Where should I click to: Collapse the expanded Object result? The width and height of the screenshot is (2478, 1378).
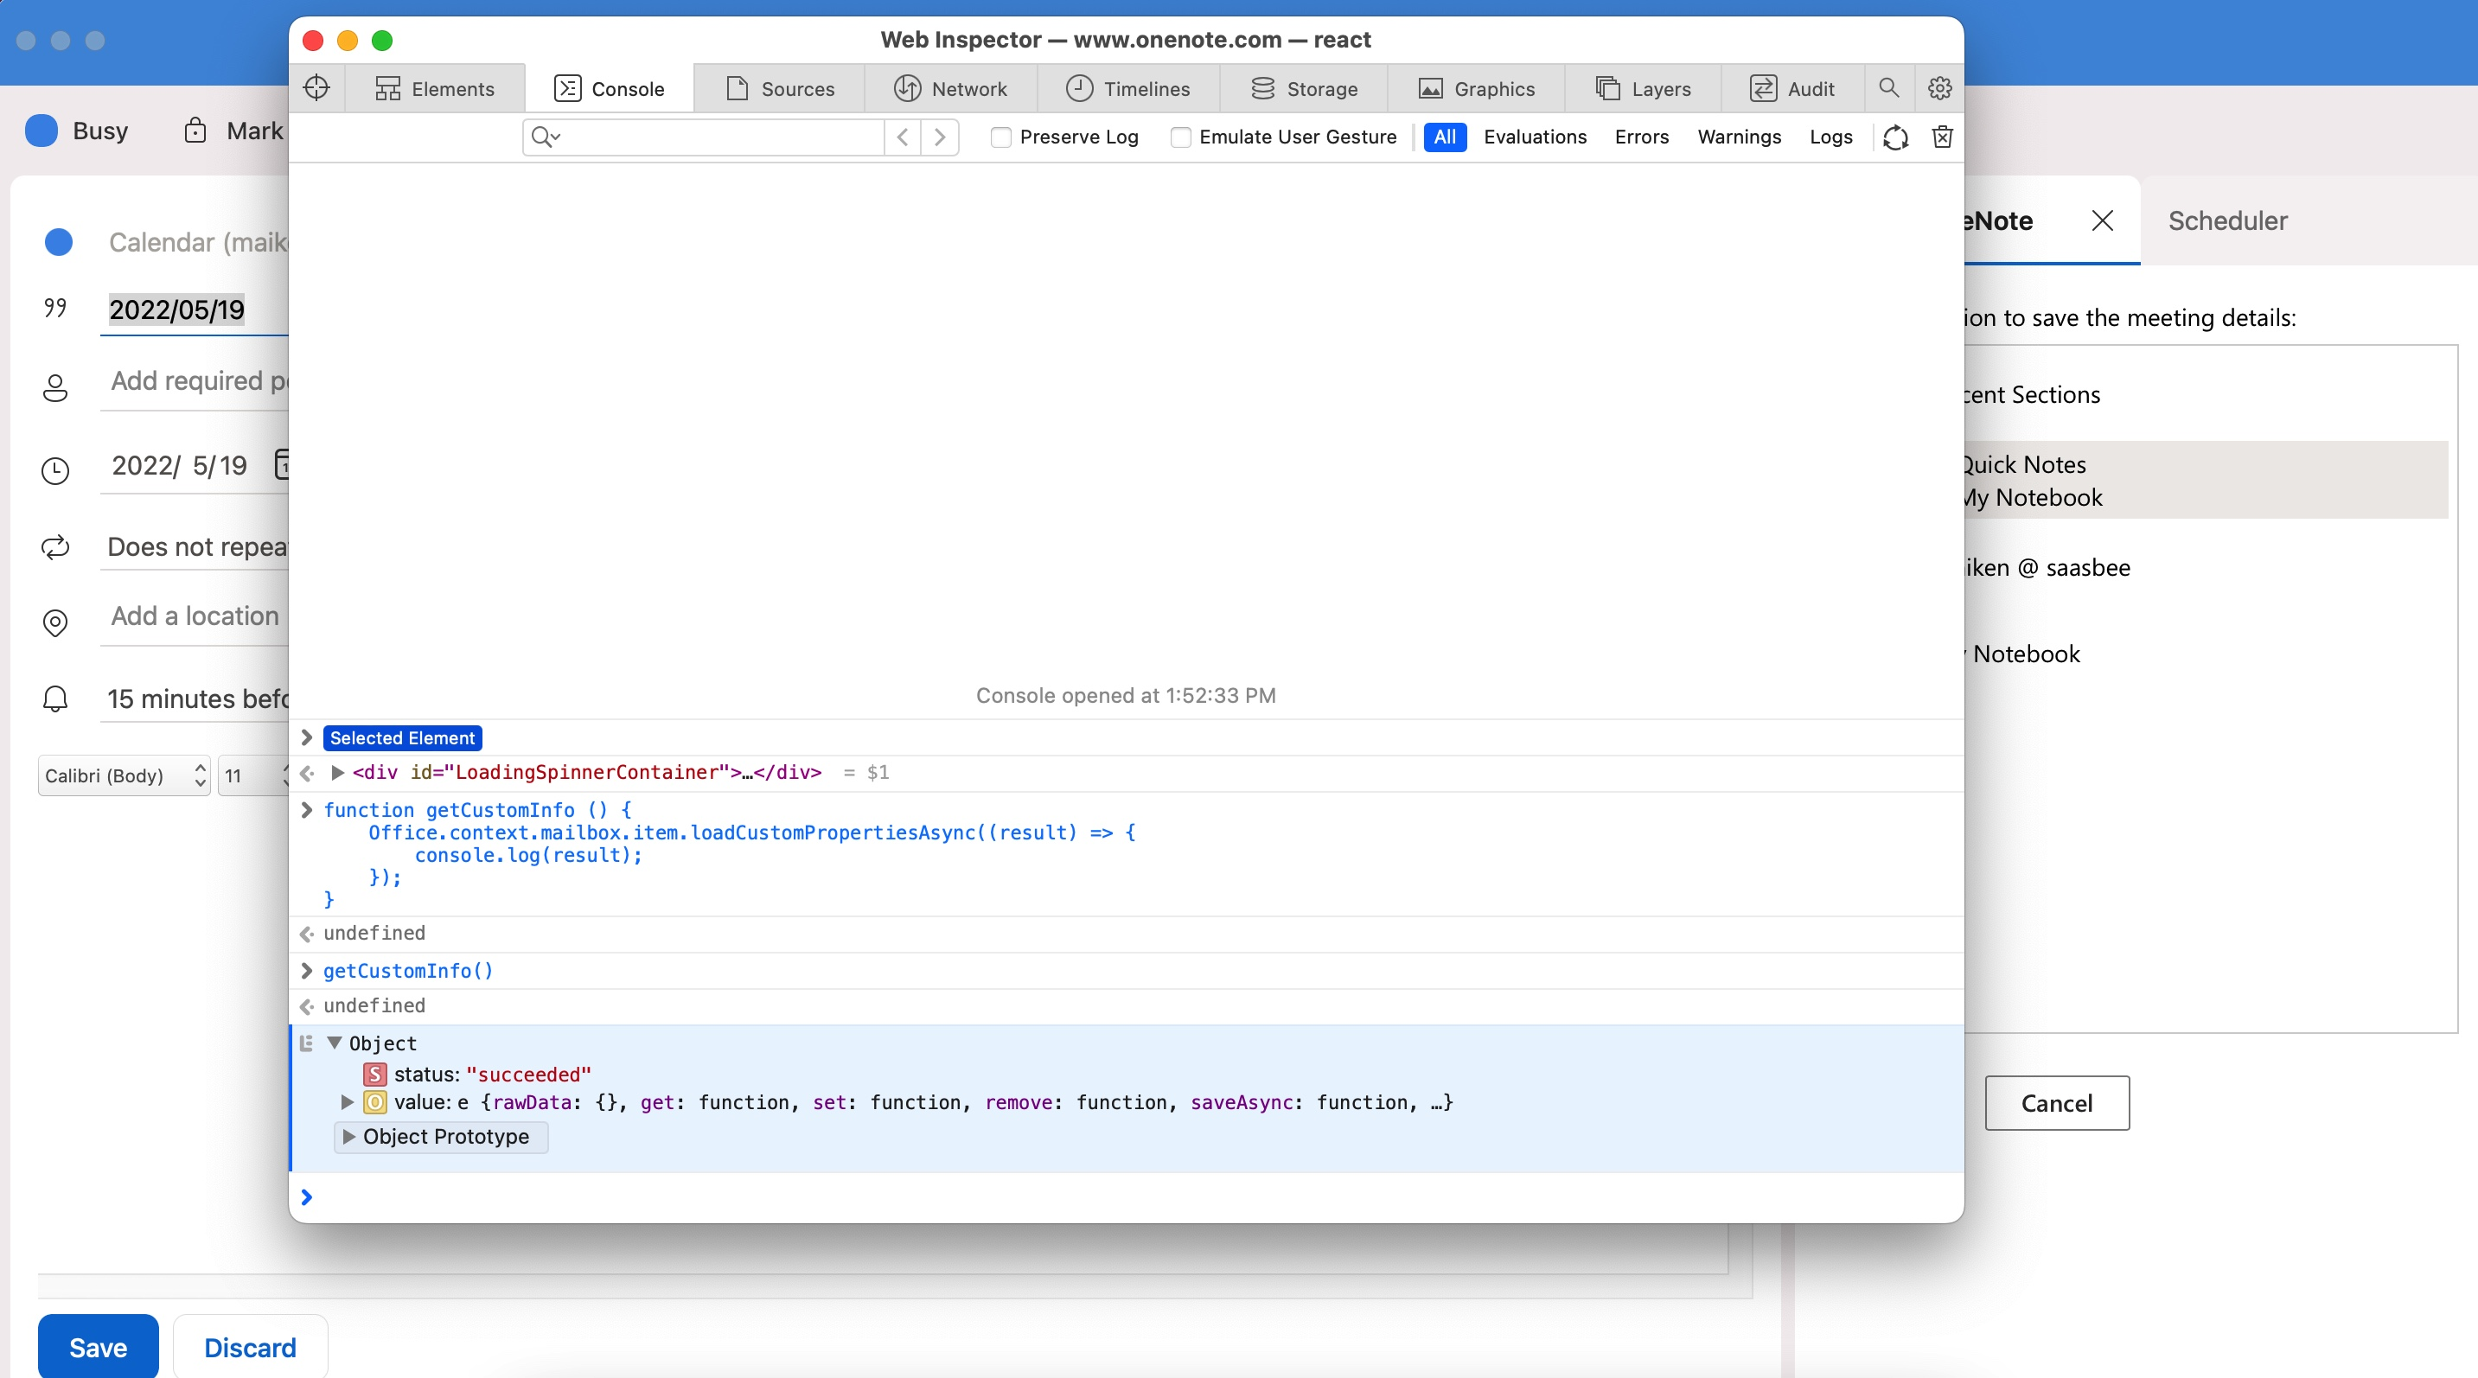(x=335, y=1043)
